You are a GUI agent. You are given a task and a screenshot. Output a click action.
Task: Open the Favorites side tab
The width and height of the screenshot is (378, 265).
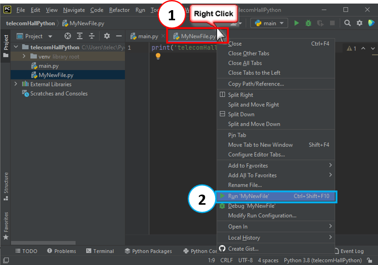click(x=6, y=225)
